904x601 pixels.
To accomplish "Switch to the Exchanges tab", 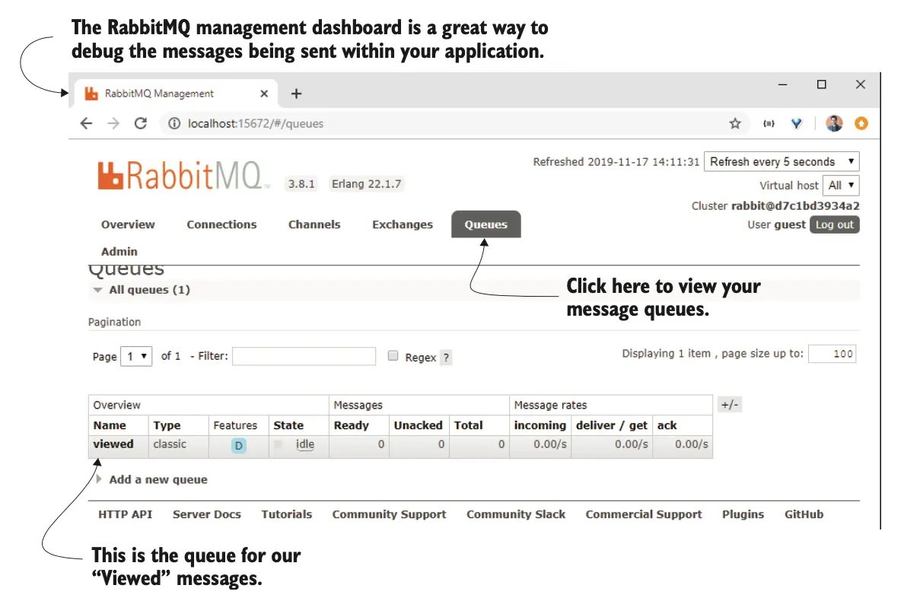I will [402, 224].
